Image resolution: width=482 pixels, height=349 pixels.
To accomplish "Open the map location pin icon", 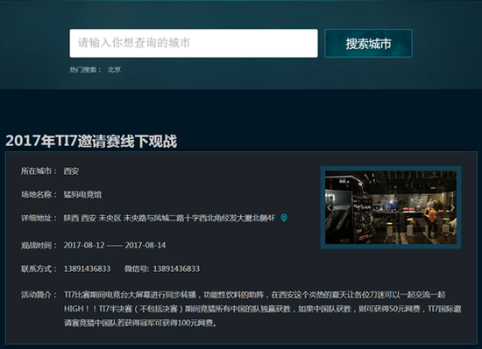I will [x=284, y=218].
